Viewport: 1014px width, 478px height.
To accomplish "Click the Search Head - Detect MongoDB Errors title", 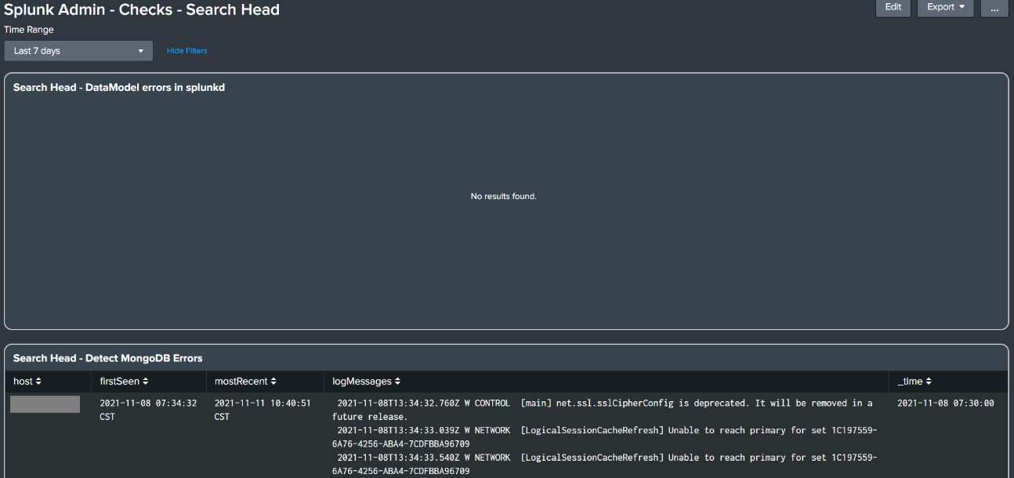I will coord(108,358).
